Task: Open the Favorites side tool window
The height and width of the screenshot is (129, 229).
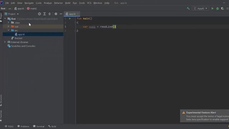Action: 1,116
